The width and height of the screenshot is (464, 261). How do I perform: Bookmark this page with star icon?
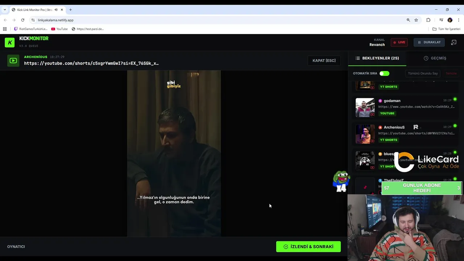[416, 20]
